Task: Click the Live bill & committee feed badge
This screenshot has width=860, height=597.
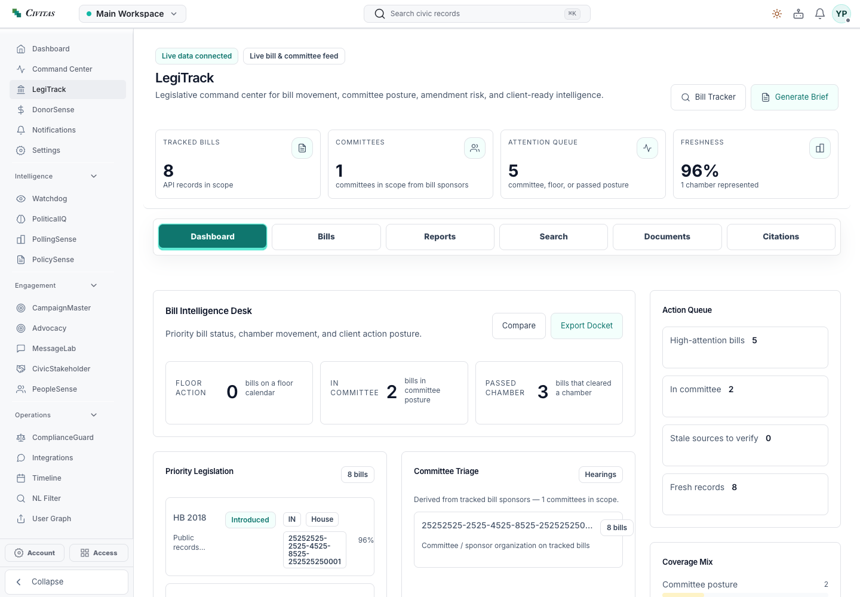Action: pyautogui.click(x=294, y=56)
